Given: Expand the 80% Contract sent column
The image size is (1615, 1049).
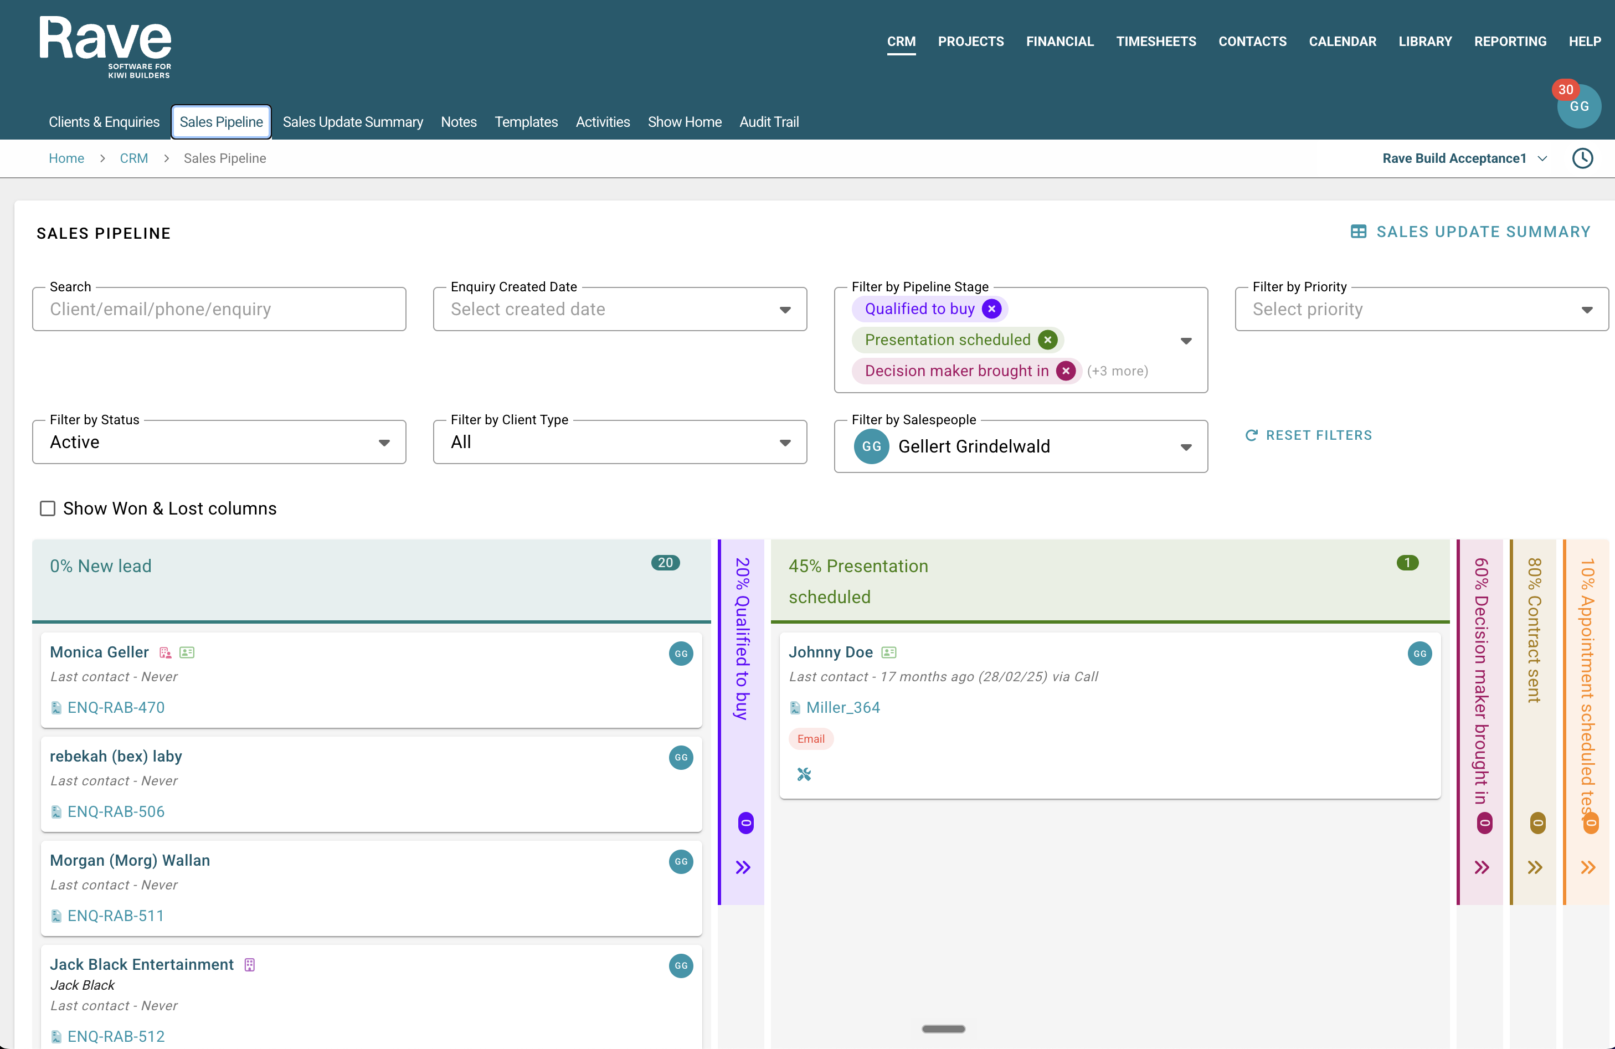Looking at the screenshot, I should click(x=1534, y=867).
